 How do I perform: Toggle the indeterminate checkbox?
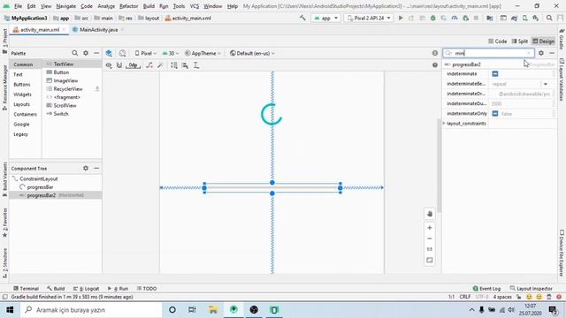pos(495,73)
